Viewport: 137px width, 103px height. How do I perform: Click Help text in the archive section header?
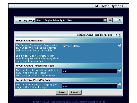[x=115, y=35]
